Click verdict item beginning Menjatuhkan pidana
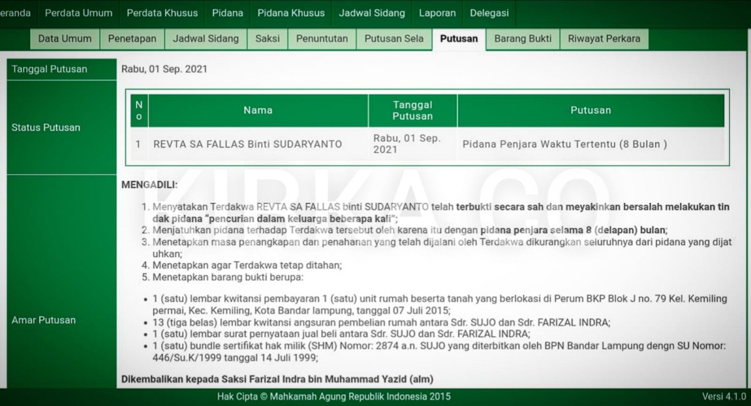This screenshot has height=406, width=751. click(410, 230)
